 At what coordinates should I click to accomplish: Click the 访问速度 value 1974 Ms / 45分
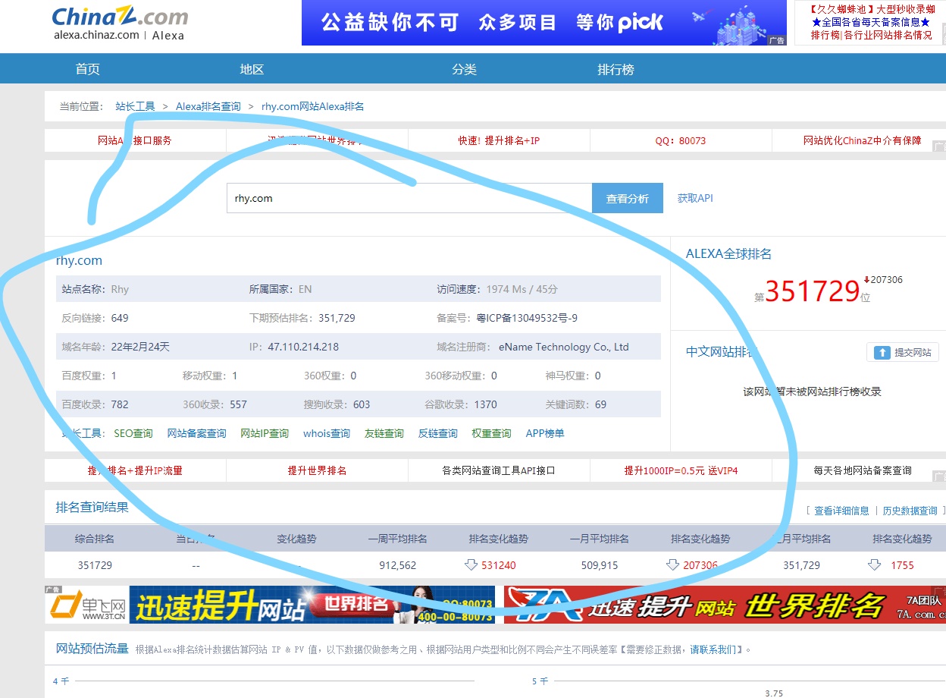522,289
